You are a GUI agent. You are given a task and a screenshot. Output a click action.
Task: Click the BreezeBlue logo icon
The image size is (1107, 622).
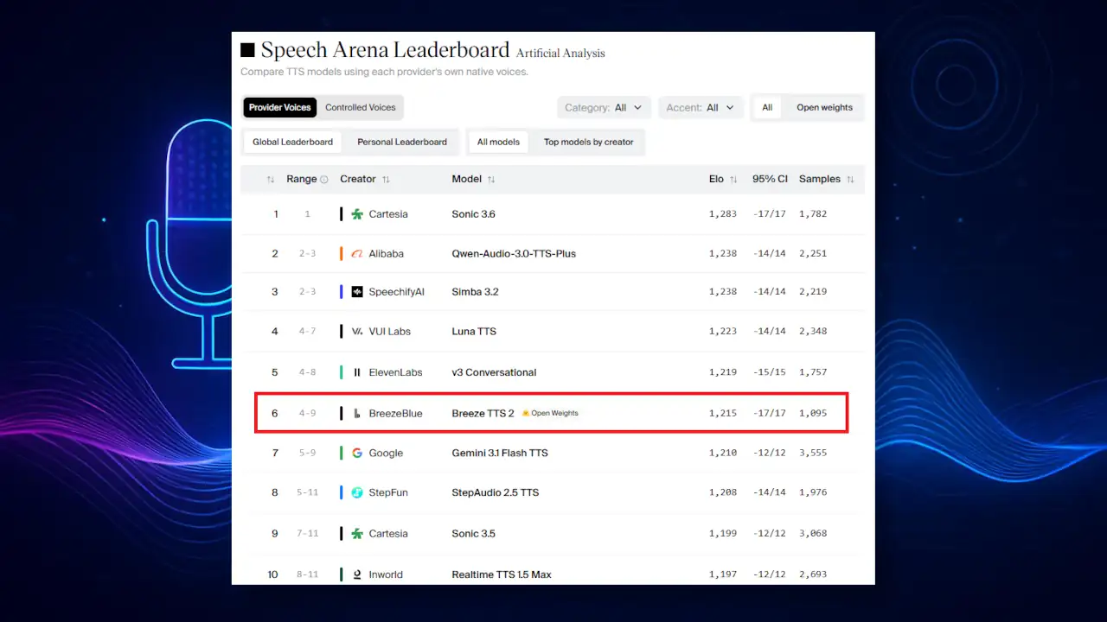point(357,414)
